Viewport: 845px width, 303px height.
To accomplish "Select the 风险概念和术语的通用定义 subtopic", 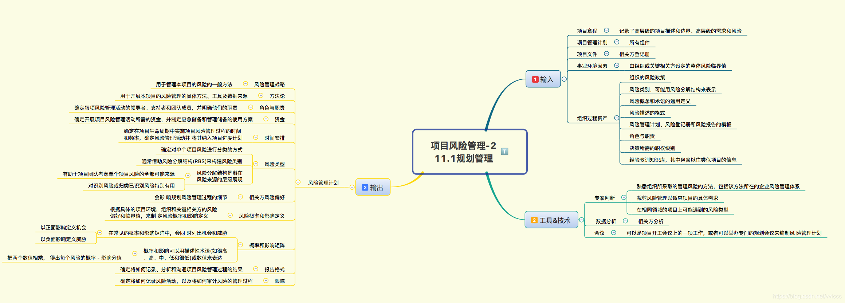I will click(x=660, y=101).
